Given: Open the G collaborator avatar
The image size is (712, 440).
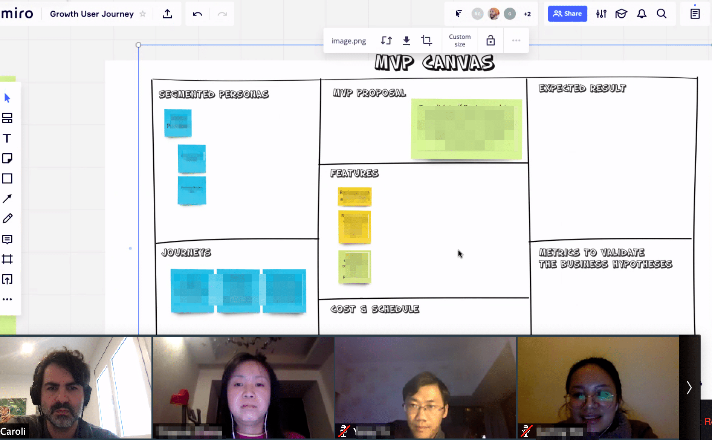Looking at the screenshot, I should (x=510, y=14).
